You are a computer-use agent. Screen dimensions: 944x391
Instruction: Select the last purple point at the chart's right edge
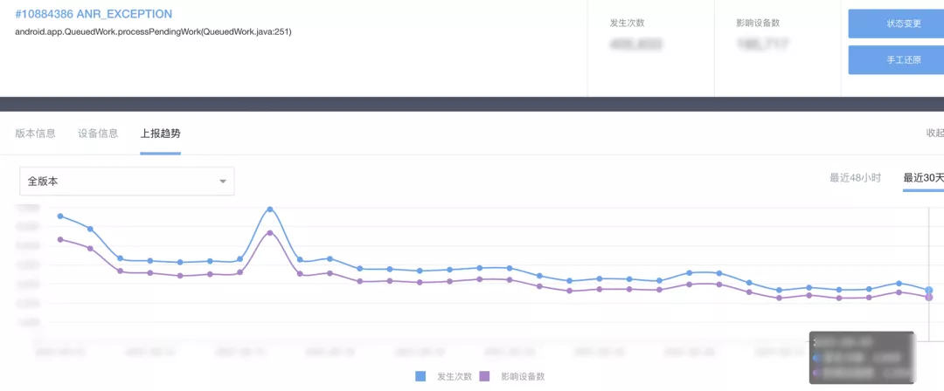tap(929, 298)
